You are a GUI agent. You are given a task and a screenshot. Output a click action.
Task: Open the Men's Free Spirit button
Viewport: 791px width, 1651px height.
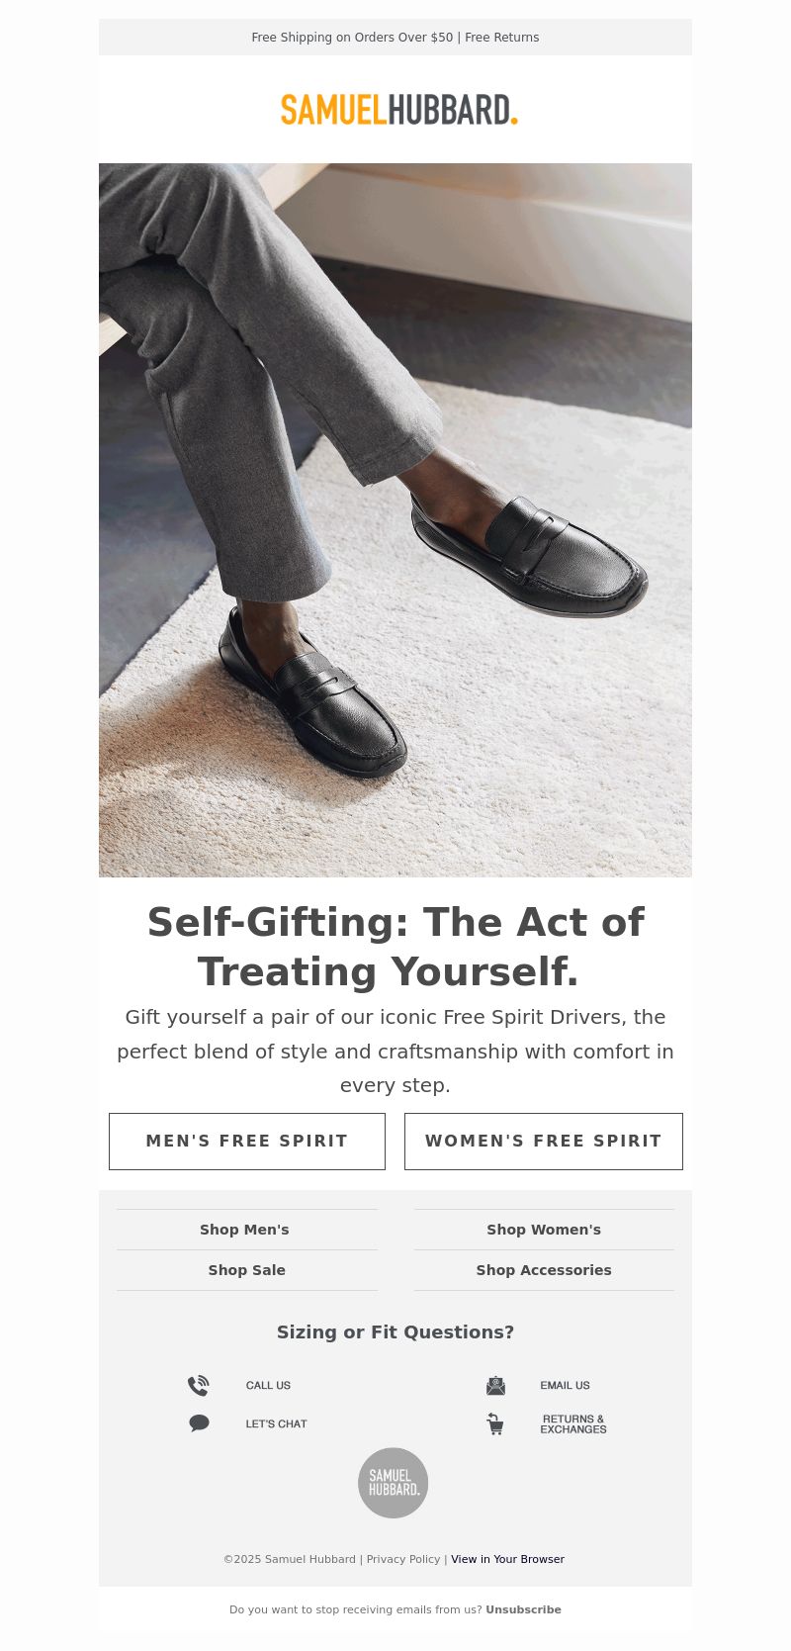coord(247,1141)
